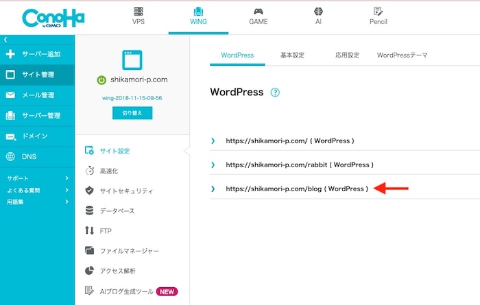480x305 pixels.
Task: Open the Pencil service icon
Action: (x=379, y=12)
